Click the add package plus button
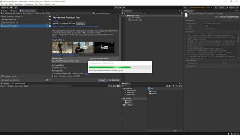 [x=1, y=13]
